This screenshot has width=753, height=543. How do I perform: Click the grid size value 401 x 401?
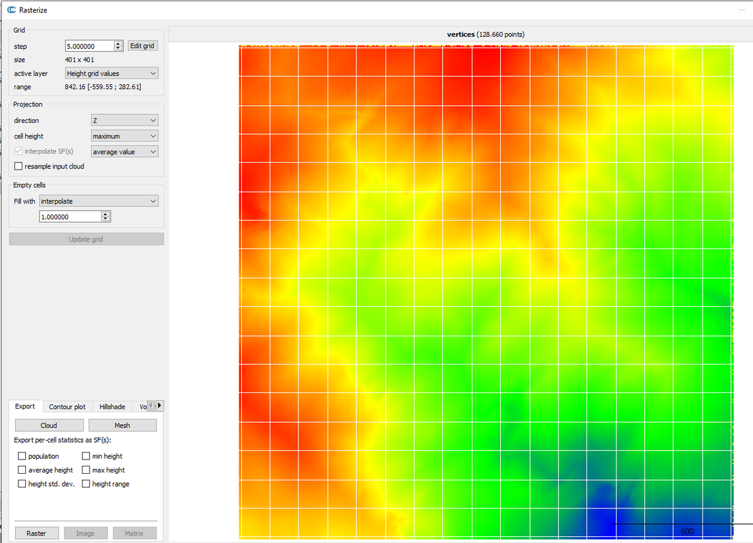[80, 60]
